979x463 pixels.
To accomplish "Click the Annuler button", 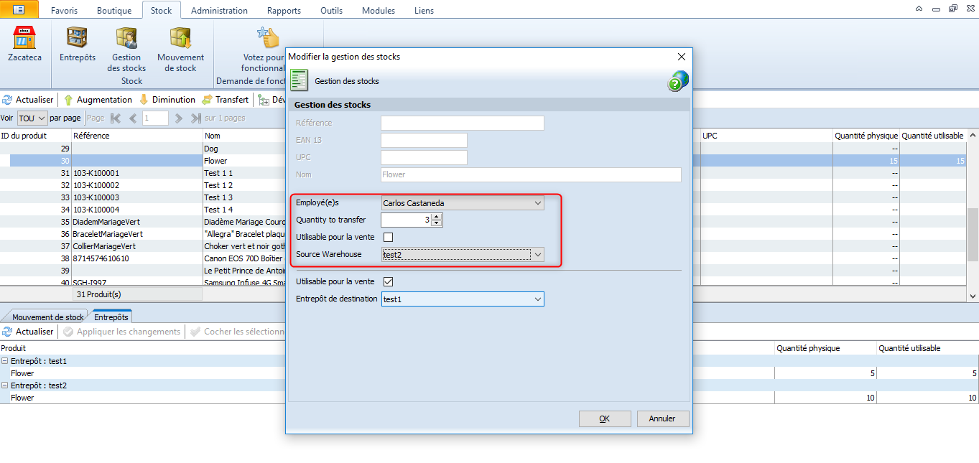I will point(662,418).
